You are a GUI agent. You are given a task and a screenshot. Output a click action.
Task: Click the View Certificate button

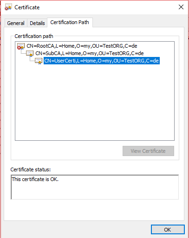pos(148,151)
